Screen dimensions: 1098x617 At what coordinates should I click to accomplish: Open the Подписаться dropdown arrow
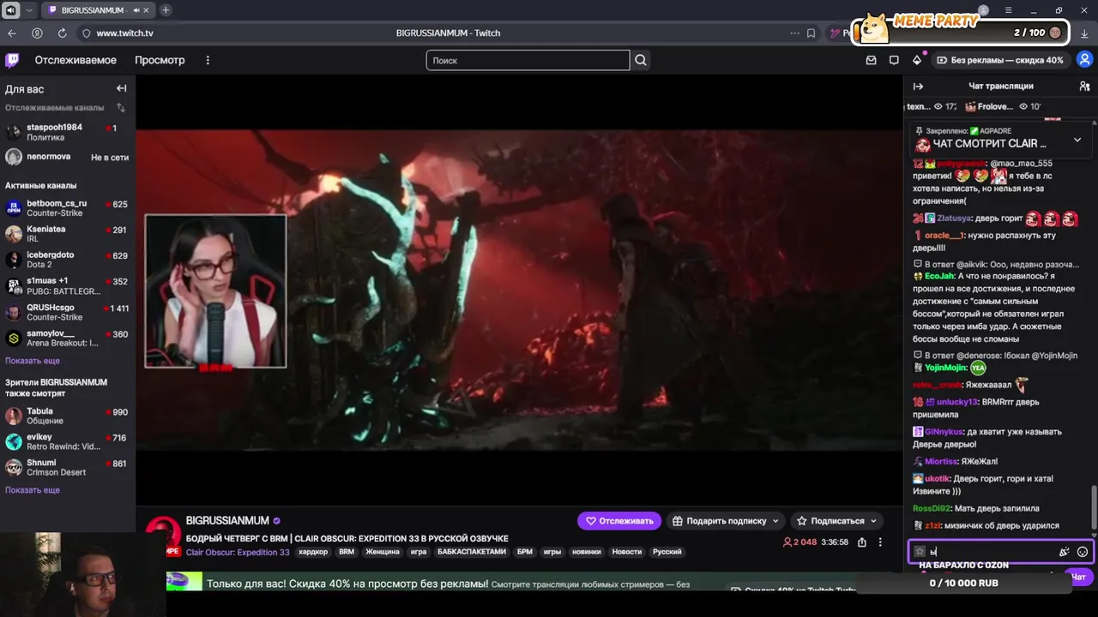coord(873,520)
